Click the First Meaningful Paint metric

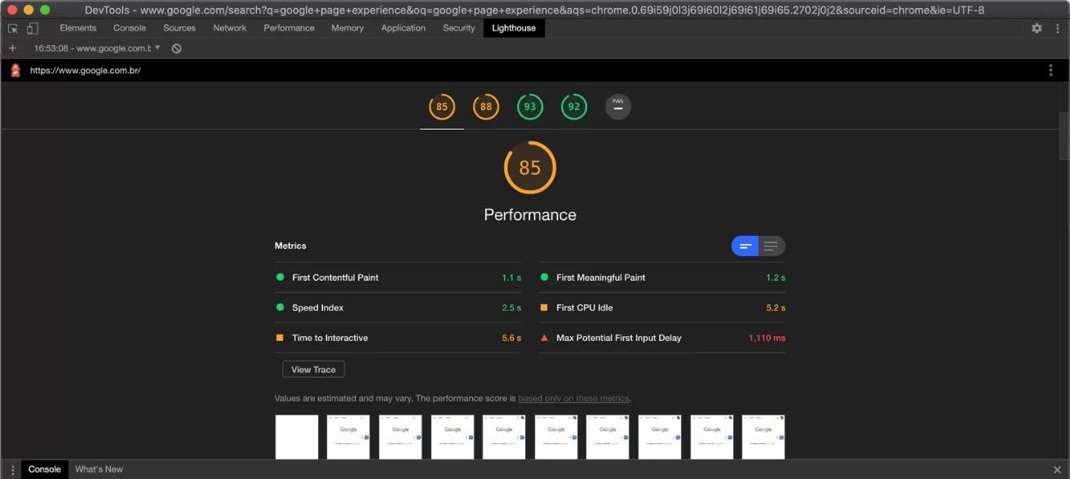pyautogui.click(x=662, y=277)
